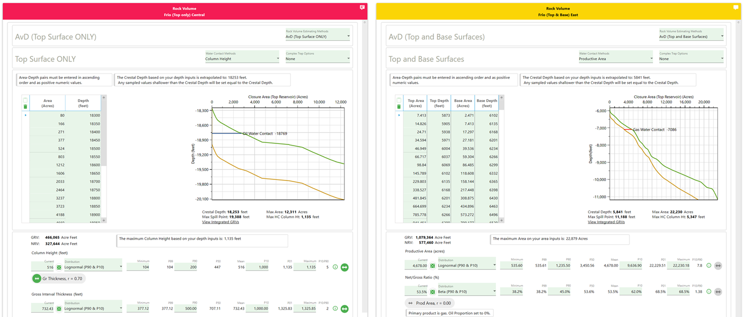Screen dimensions: 744x317
Task: Select Central table cell with area 1212
Action: point(47,165)
